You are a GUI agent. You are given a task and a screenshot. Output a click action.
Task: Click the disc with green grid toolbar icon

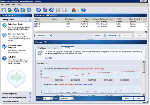pos(23,10)
